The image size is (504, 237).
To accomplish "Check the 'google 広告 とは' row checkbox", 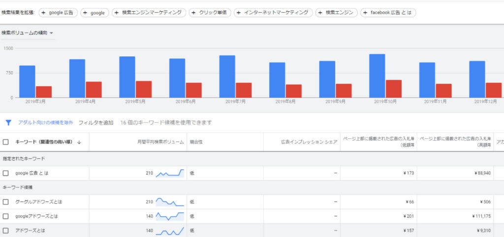I will pyautogui.click(x=5, y=173).
